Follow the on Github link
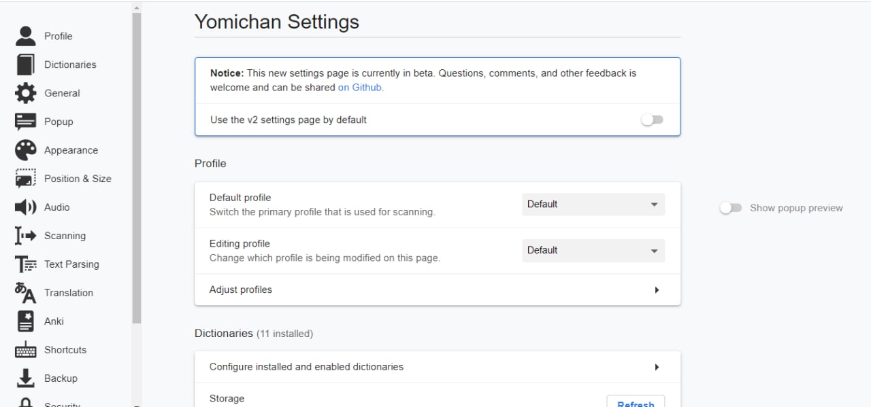 point(361,87)
